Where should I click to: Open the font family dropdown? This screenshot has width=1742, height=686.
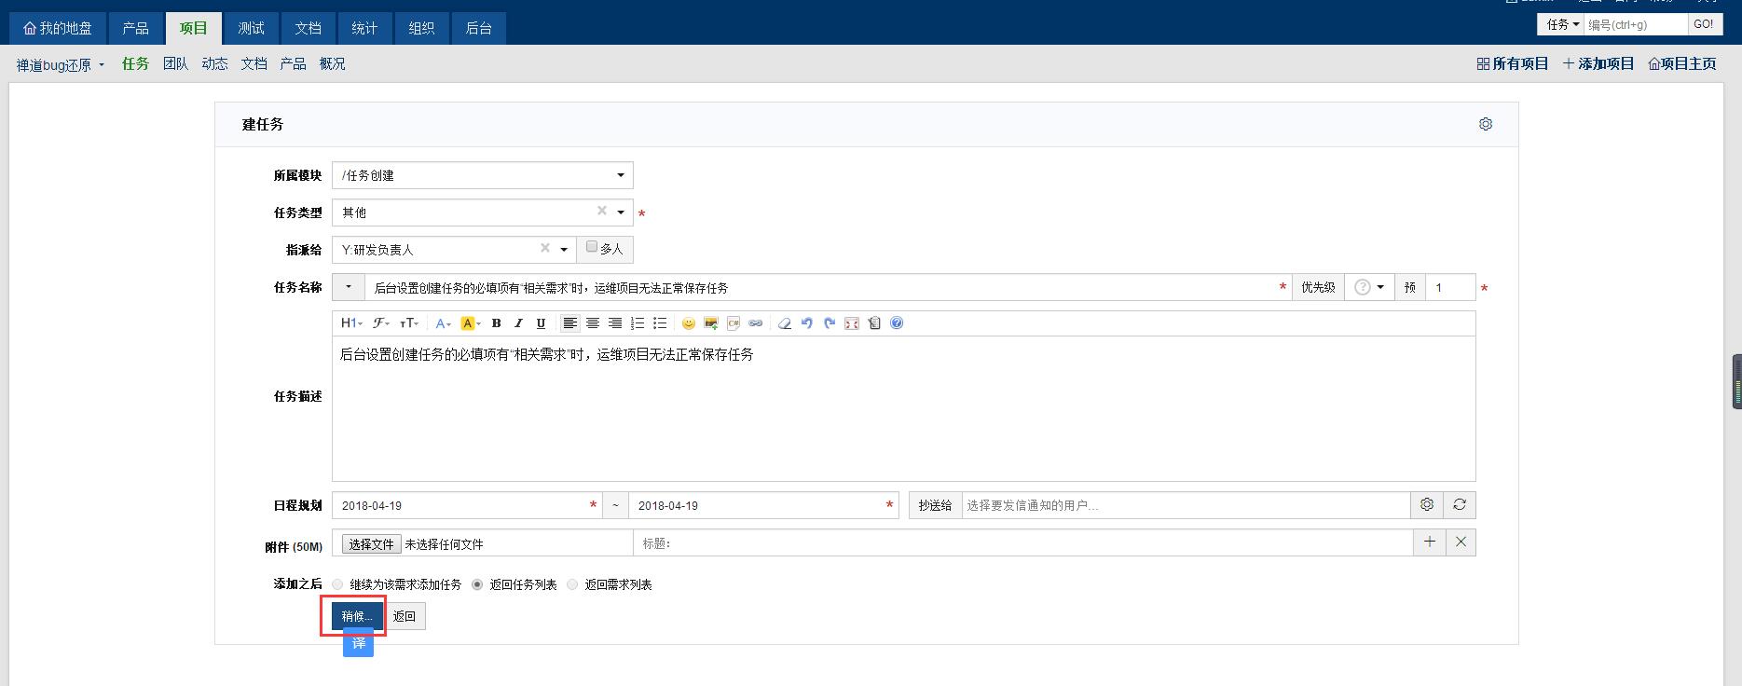point(380,323)
